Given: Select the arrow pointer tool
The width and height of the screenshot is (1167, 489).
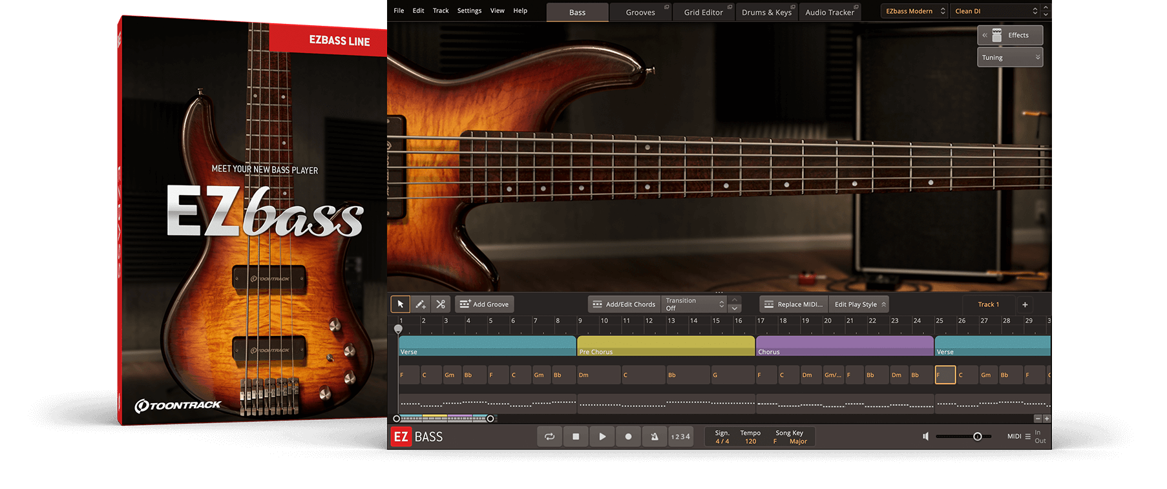Looking at the screenshot, I should [x=400, y=304].
